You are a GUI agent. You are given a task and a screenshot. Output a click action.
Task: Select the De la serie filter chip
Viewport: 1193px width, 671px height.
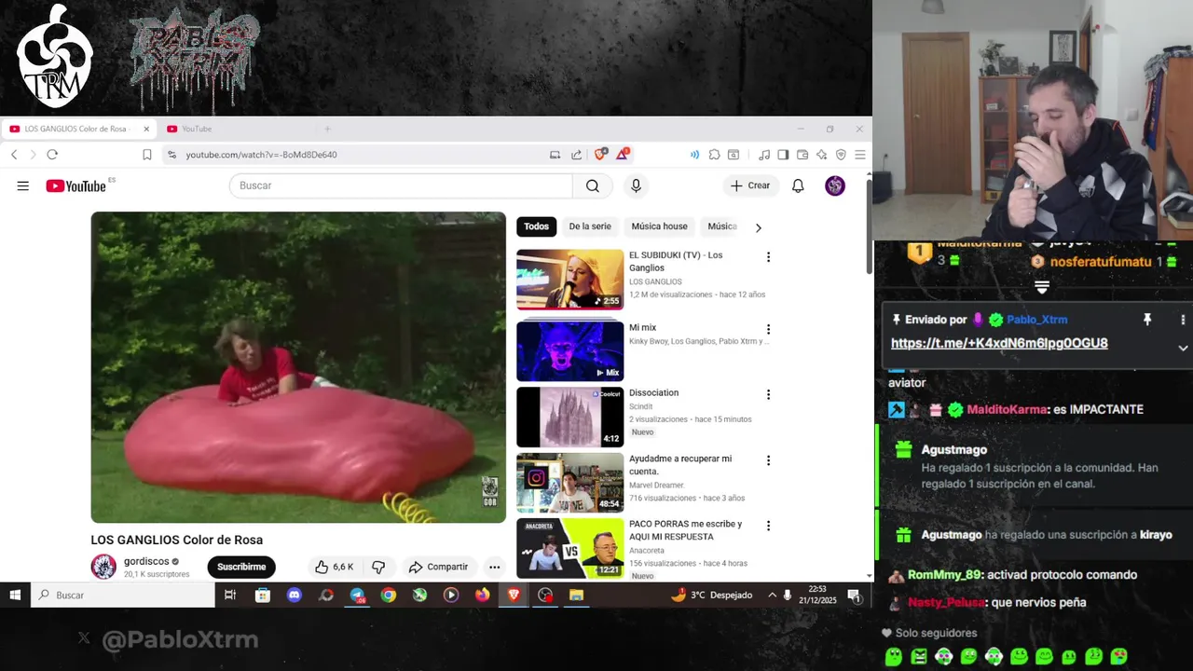pyautogui.click(x=590, y=226)
